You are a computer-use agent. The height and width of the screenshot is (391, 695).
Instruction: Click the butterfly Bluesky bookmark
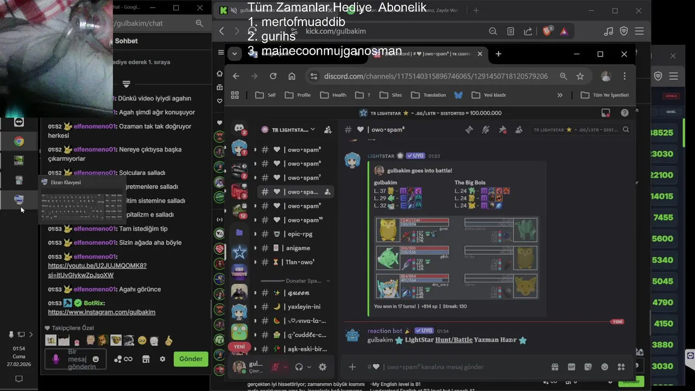[458, 95]
